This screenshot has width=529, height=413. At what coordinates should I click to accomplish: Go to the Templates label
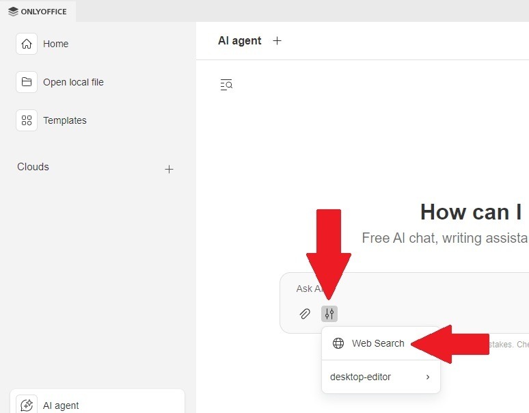pyautogui.click(x=65, y=120)
